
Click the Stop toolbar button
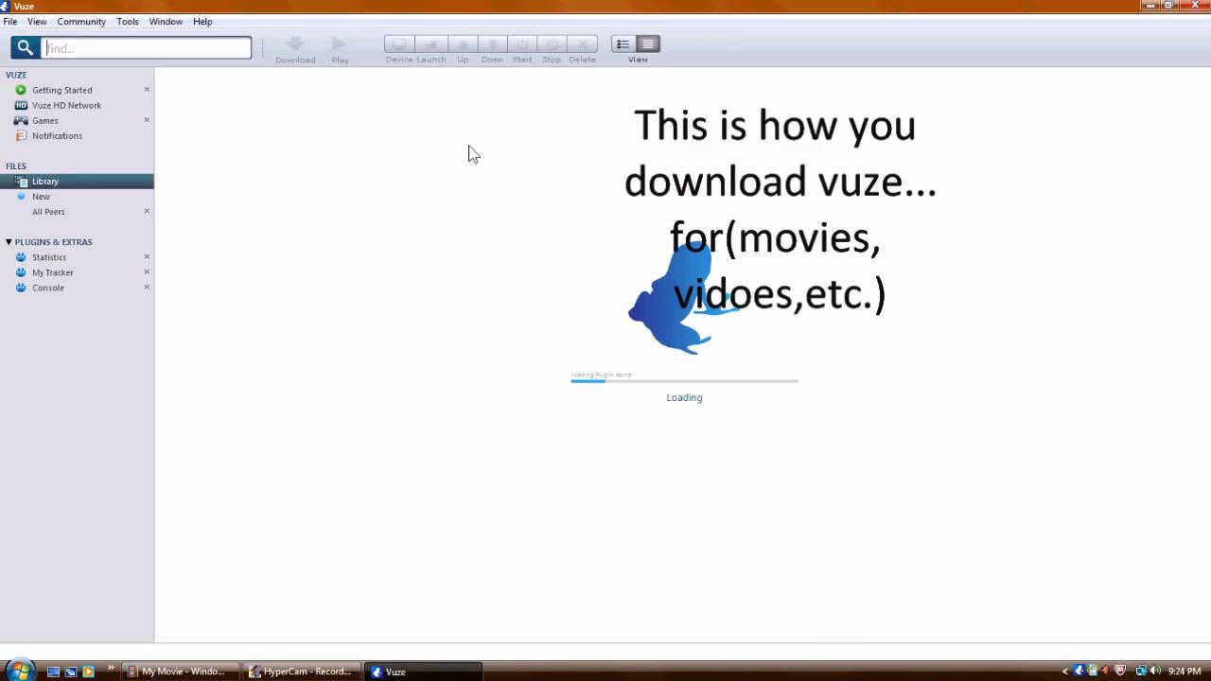[x=552, y=44]
